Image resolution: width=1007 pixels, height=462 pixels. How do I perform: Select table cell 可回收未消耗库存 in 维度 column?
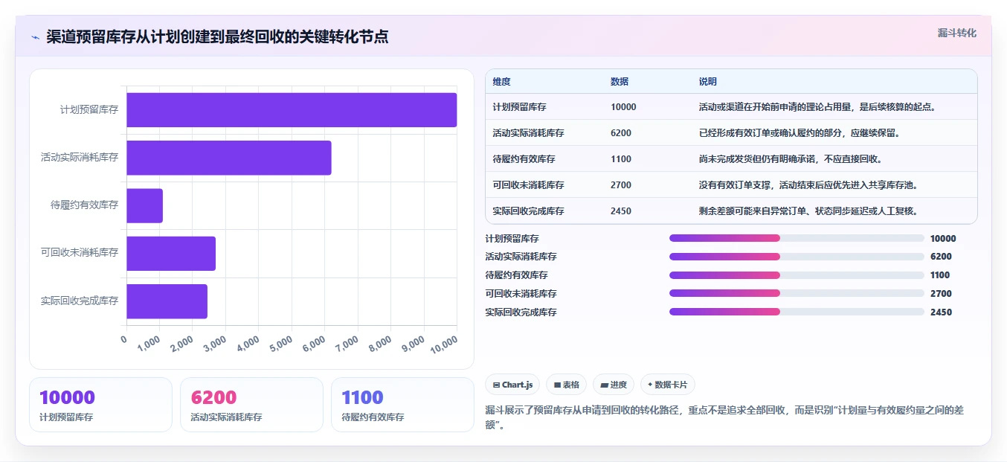click(528, 185)
